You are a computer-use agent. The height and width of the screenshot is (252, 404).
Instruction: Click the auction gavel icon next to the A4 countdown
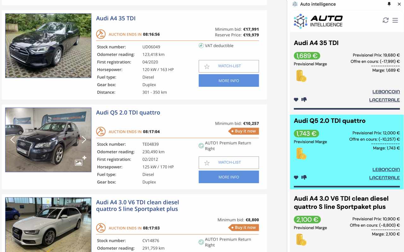tap(101, 34)
